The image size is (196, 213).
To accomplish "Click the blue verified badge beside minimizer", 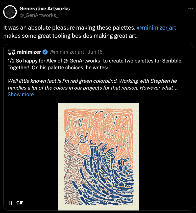I will pyautogui.click(x=45, y=52).
